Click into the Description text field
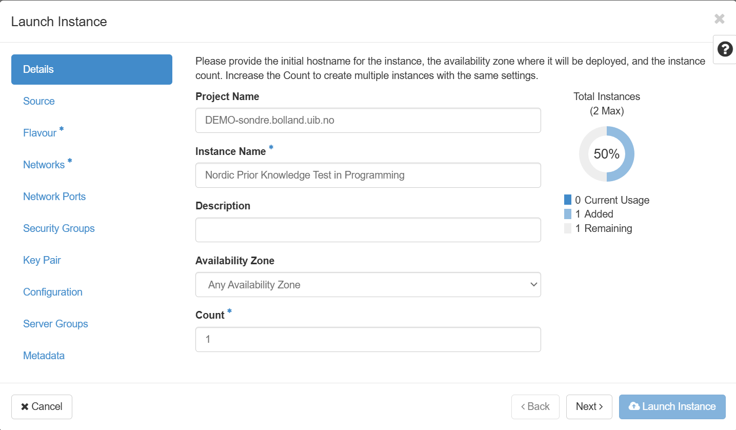Image resolution: width=736 pixels, height=430 pixels. [368, 230]
